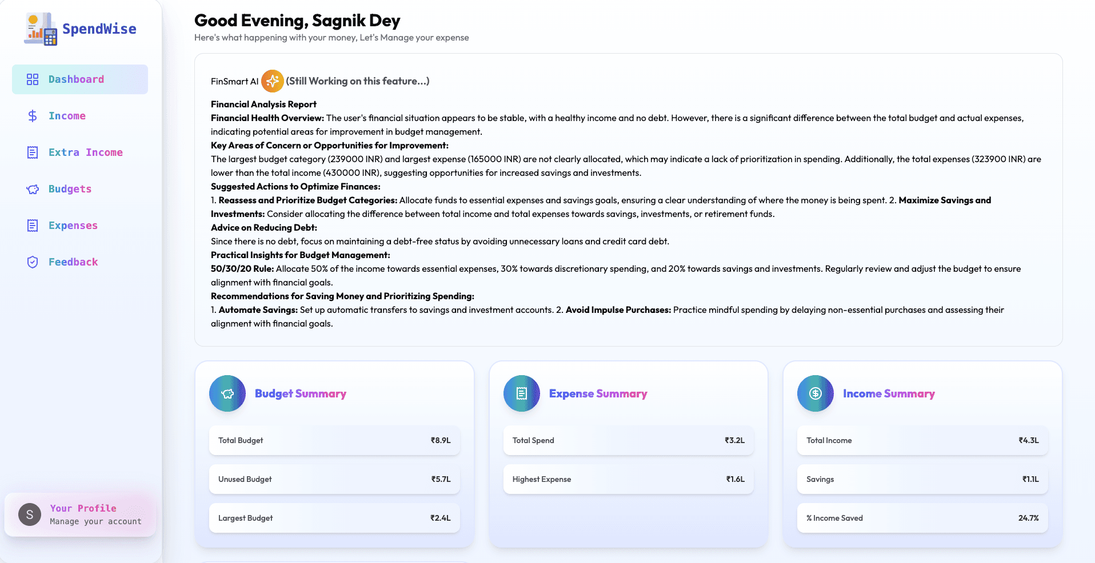Click the Dashboard grid icon
The image size is (1095, 563).
33,79
